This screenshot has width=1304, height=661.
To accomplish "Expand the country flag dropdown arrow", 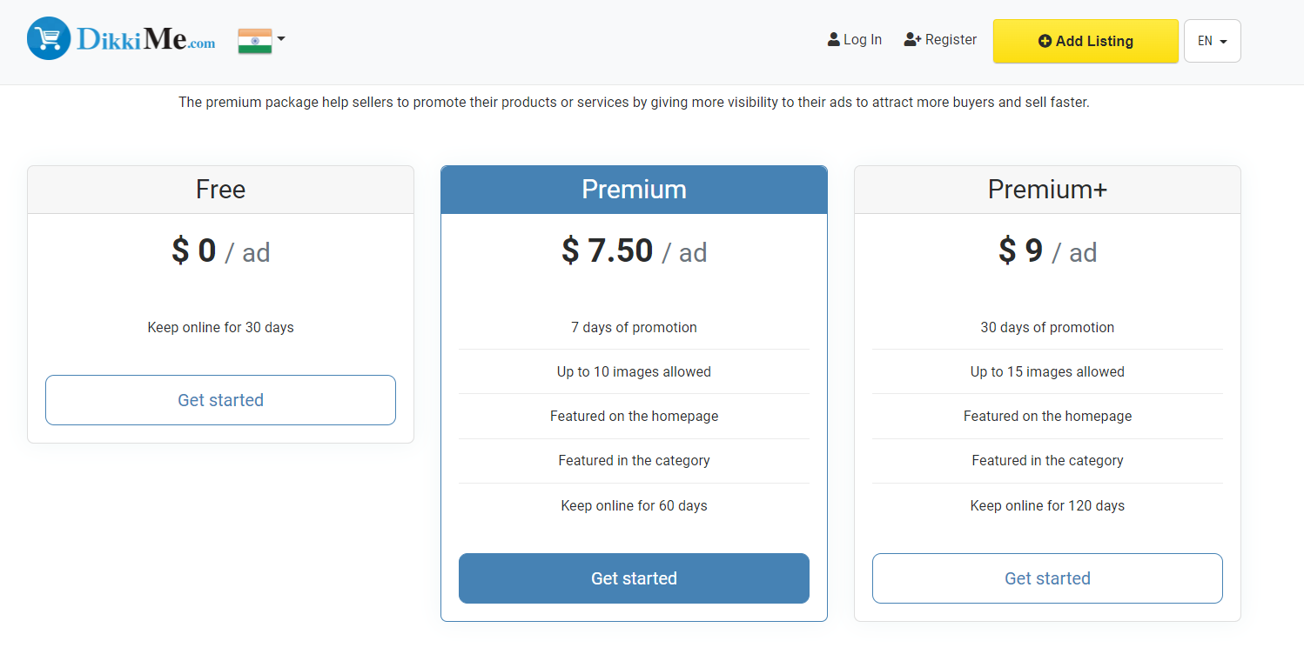I will click(281, 39).
